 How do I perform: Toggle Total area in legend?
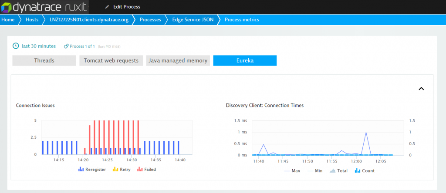(x=338, y=171)
